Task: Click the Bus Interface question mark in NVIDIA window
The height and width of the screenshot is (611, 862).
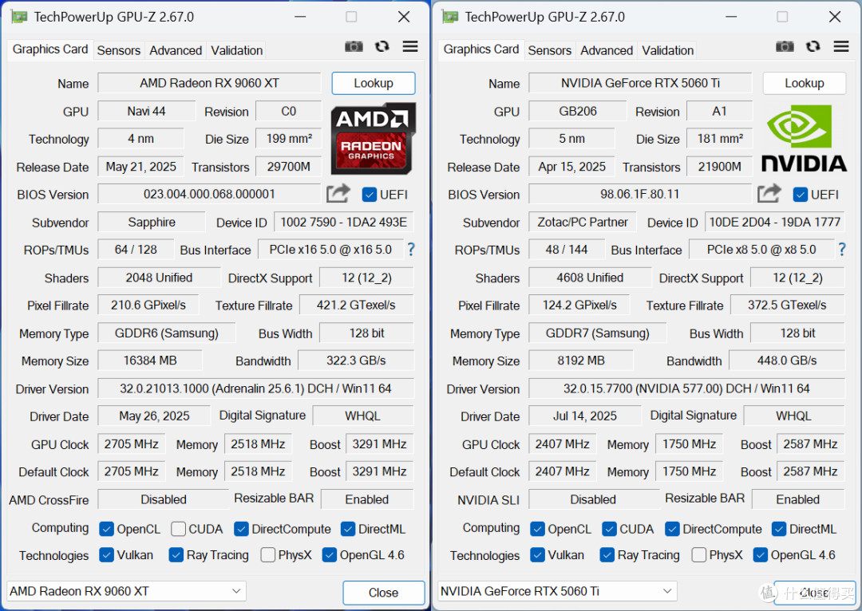Action: [x=842, y=250]
